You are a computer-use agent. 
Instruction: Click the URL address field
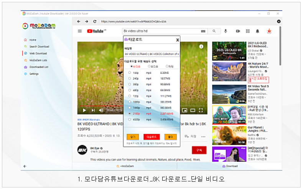pyautogui.click(x=134, y=21)
